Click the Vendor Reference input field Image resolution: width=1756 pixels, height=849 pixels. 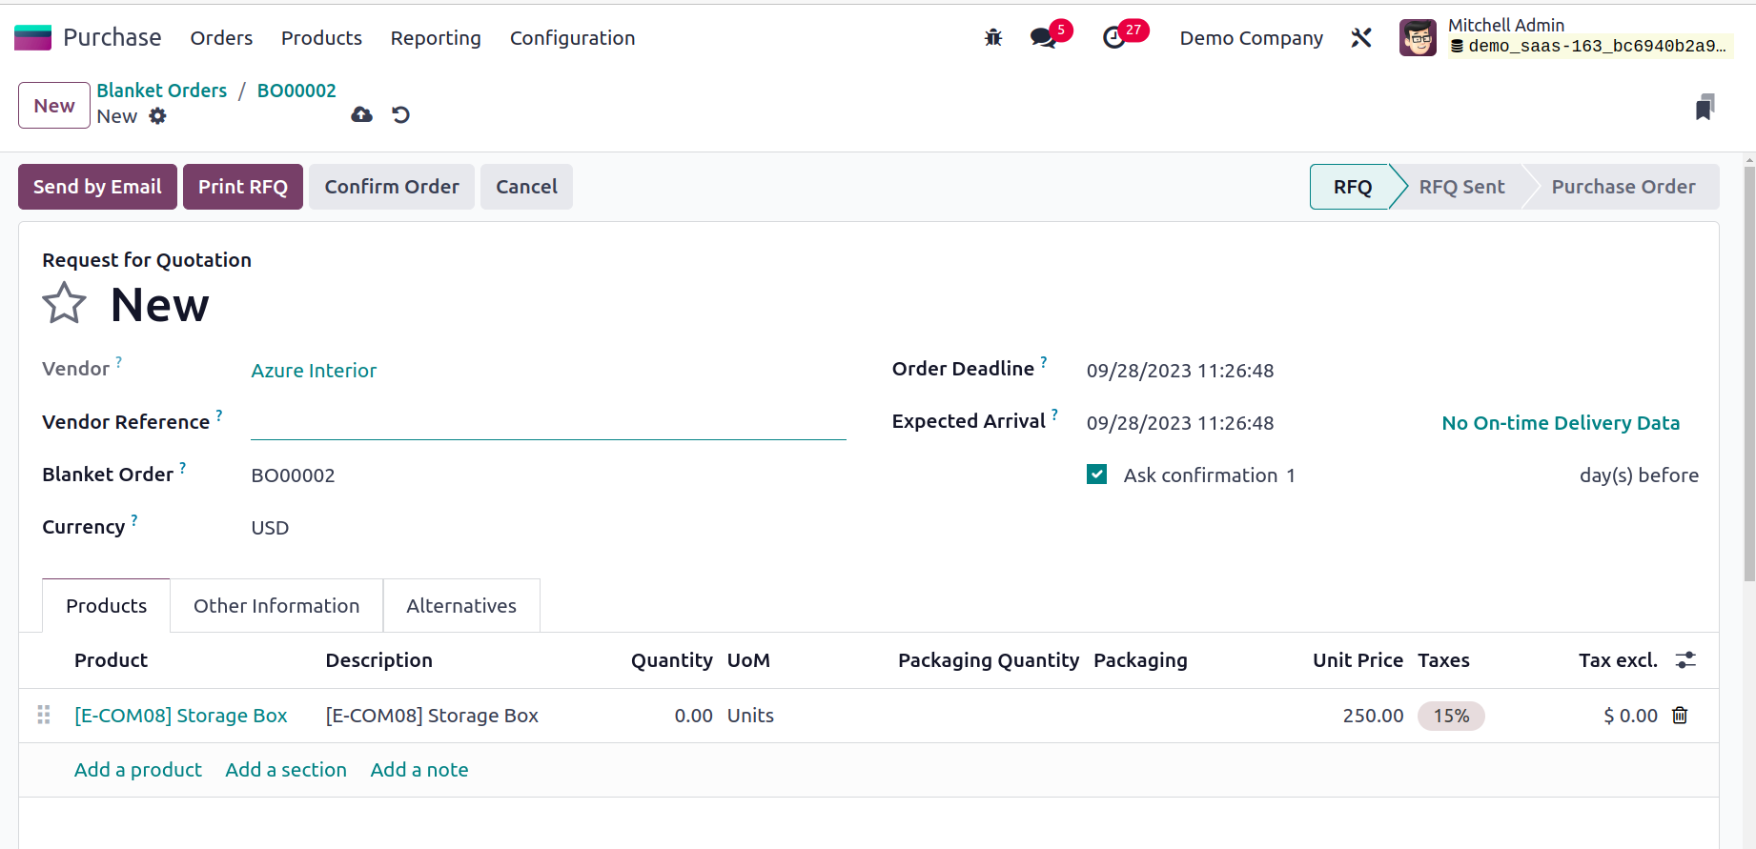(x=548, y=422)
